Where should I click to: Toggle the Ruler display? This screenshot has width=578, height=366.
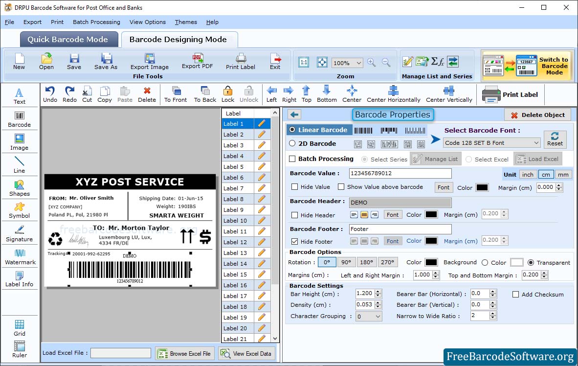[x=20, y=349]
